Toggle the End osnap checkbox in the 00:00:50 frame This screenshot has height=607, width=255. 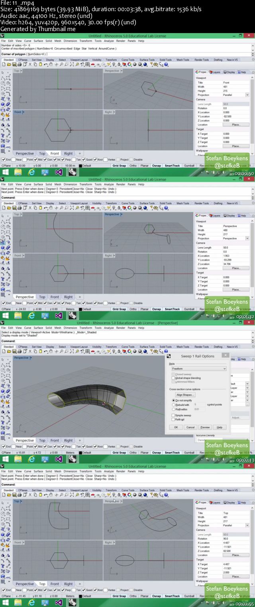coord(4,159)
